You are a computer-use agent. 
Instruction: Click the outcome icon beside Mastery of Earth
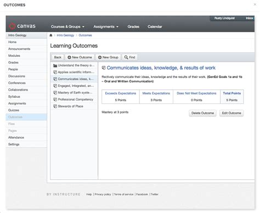(x=55, y=93)
